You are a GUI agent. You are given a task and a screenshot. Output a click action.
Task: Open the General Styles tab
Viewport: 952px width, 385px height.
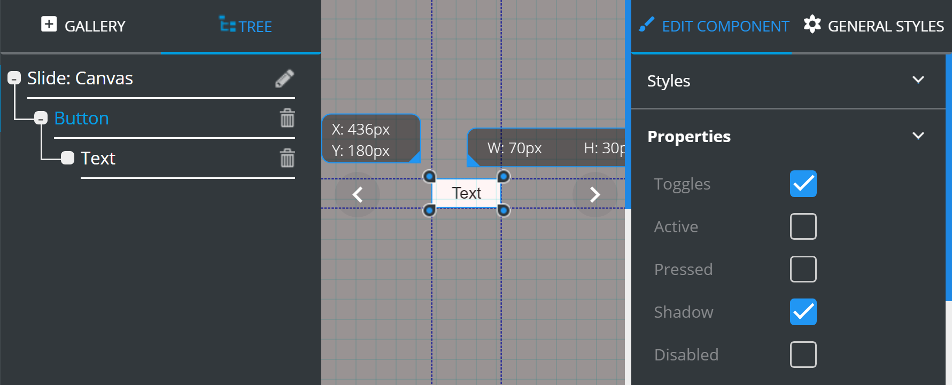point(874,26)
